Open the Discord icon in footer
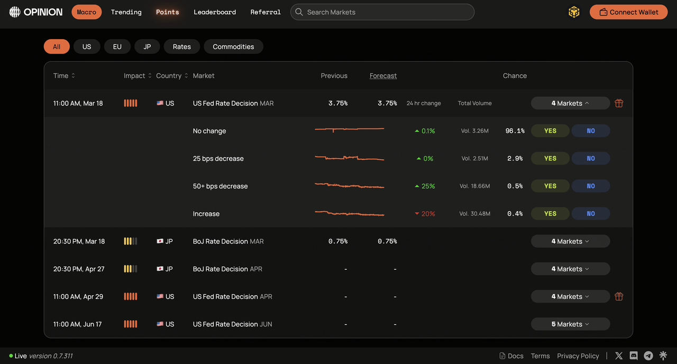The width and height of the screenshot is (677, 364). (634, 356)
